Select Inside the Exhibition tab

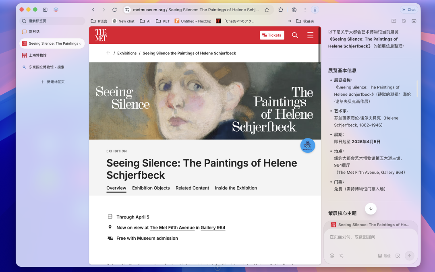coord(236,188)
